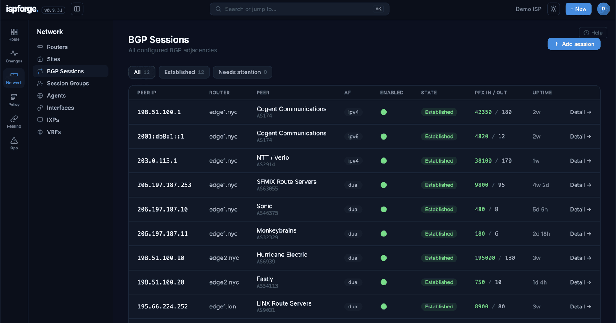Select the All sessions tab
Image resolution: width=616 pixels, height=323 pixels.
(142, 72)
